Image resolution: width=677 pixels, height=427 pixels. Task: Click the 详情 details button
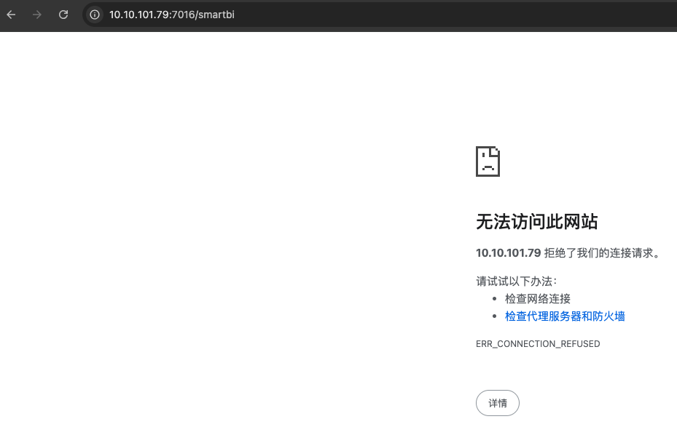pos(498,403)
